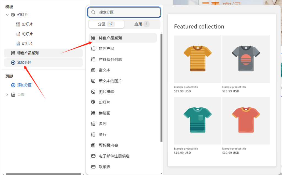Expand the 页脚 section in the sidebar
Screen dimensions: 282x175
7,94
